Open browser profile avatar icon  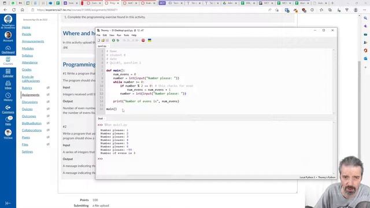pyautogui.click(x=356, y=10)
